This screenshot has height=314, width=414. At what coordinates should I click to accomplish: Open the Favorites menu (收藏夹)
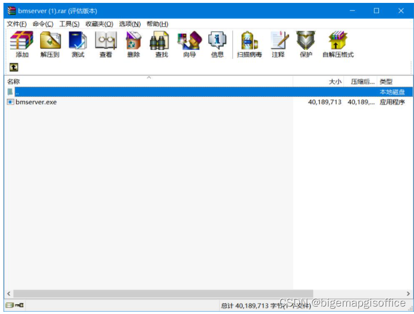coord(99,24)
